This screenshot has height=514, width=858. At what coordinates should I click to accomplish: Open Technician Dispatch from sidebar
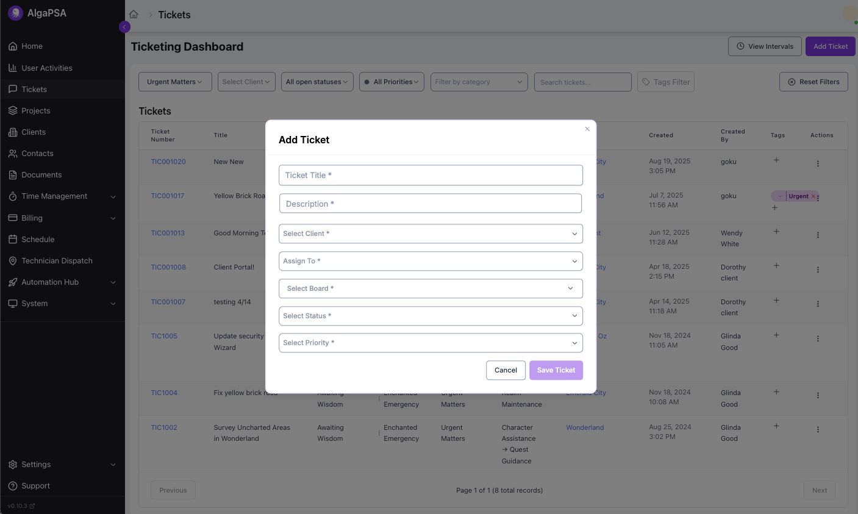pos(57,261)
